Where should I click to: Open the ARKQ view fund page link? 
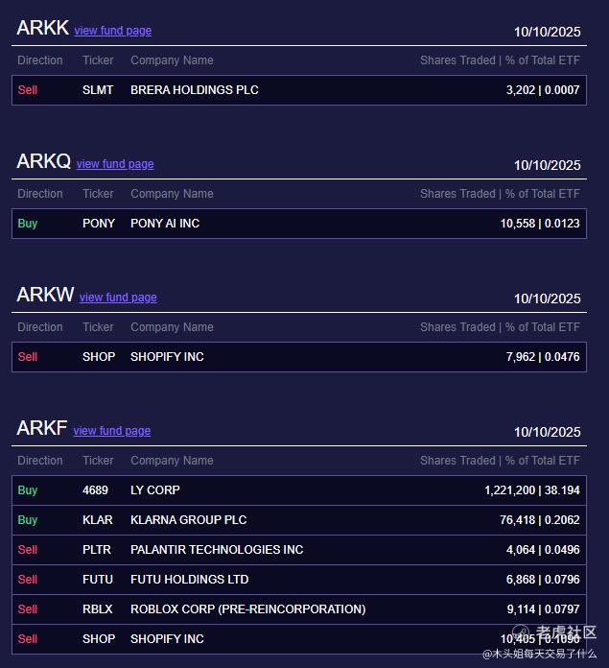point(115,164)
